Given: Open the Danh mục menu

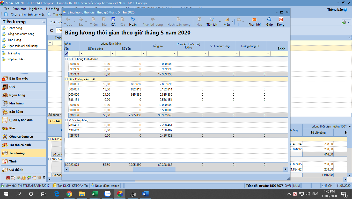Looking at the screenshot, I should click(19, 9).
